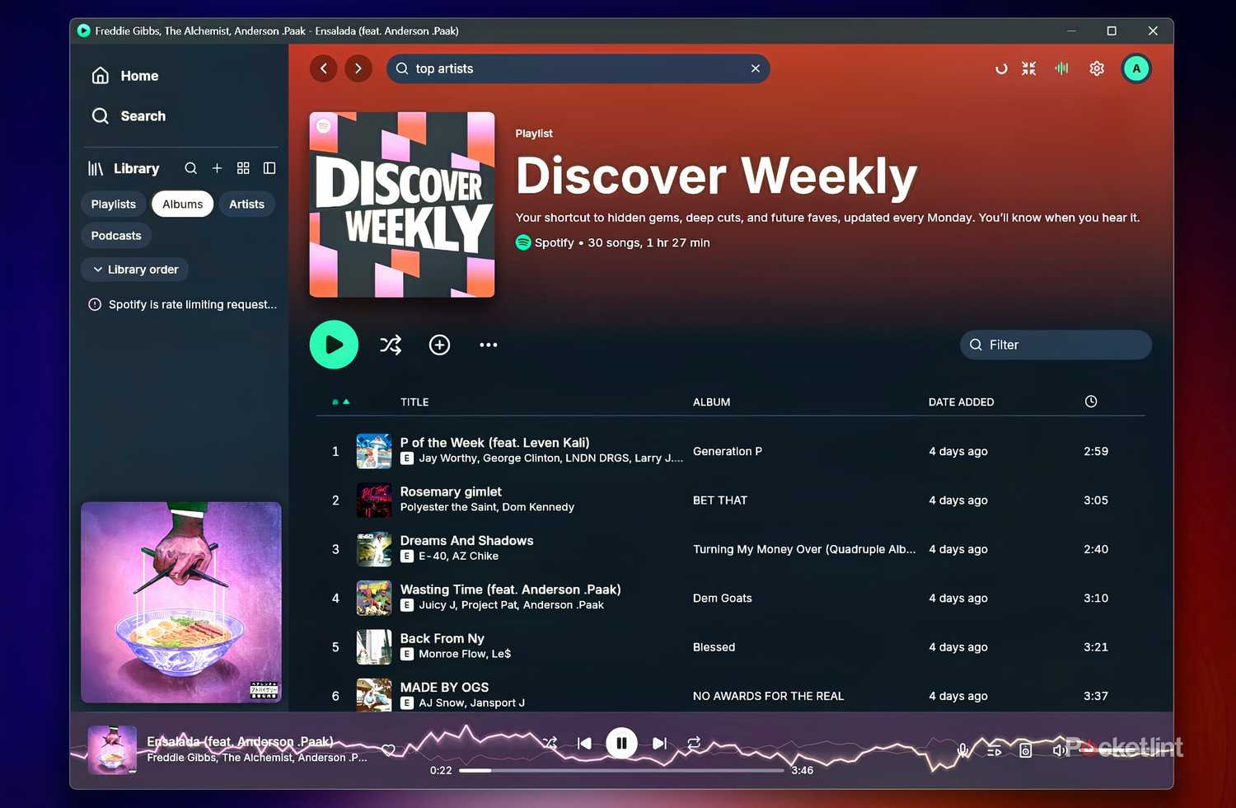Open the Spotify owner link
Screen dimensions: 1236x808
(x=555, y=242)
